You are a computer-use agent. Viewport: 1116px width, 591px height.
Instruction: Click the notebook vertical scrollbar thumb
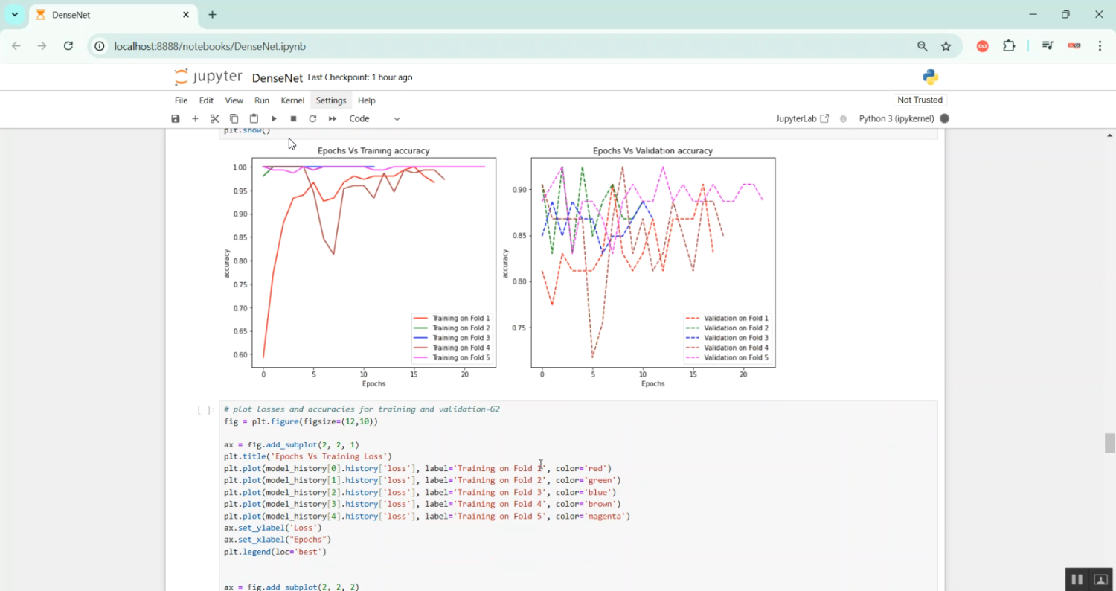coord(1110,443)
